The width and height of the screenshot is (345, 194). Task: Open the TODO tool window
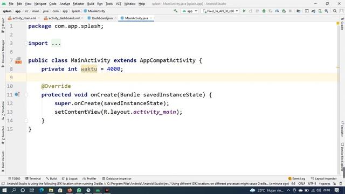[14, 178]
